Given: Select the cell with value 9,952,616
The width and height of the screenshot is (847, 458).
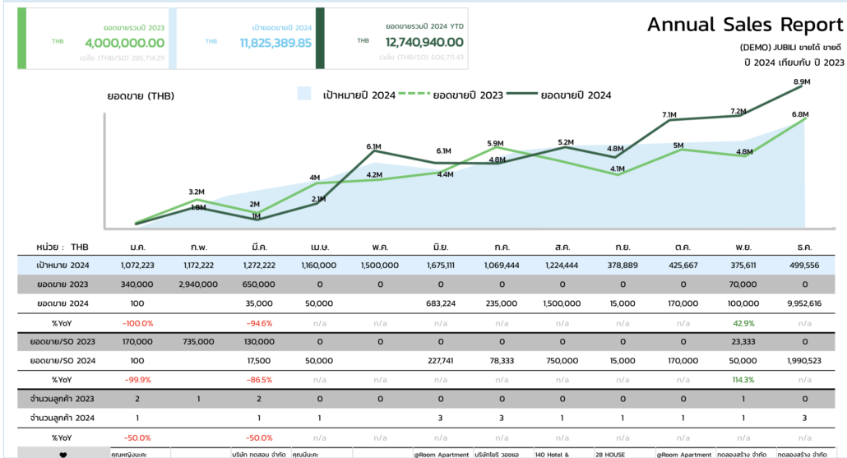Looking at the screenshot, I should pos(804,303).
